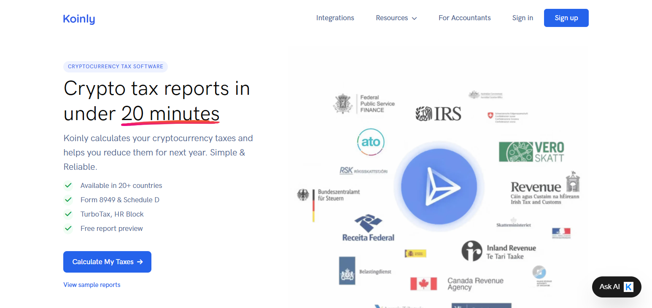This screenshot has height=308, width=652.
Task: Click the checkmark beside Free report preview
Action: click(x=68, y=228)
